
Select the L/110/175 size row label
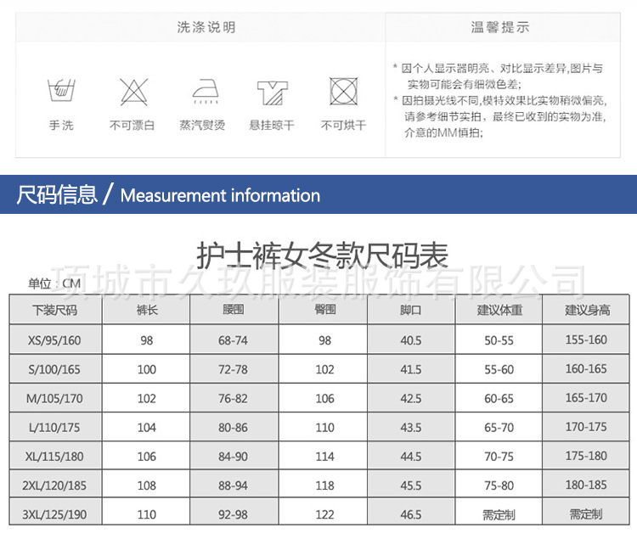pos(54,428)
